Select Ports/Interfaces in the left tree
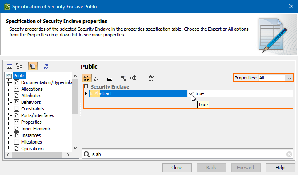 point(37,115)
